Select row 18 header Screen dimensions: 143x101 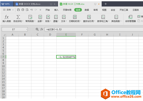[3, 91]
